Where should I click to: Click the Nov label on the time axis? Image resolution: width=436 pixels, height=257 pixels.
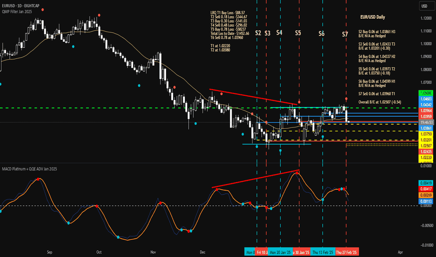point(153,252)
